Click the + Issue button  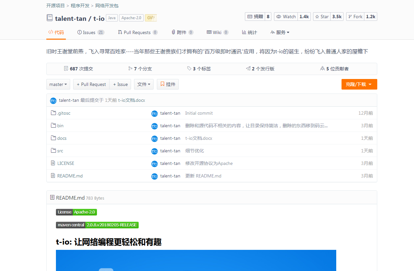click(x=120, y=84)
